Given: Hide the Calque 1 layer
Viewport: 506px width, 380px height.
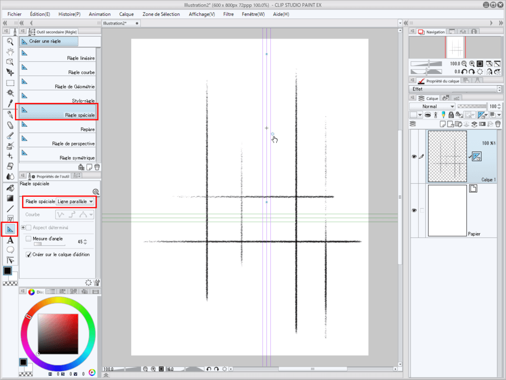Looking at the screenshot, I should pyautogui.click(x=414, y=157).
